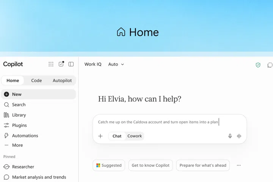This screenshot has width=273, height=182.
Task: Open Search in the sidebar
Action: (38, 105)
